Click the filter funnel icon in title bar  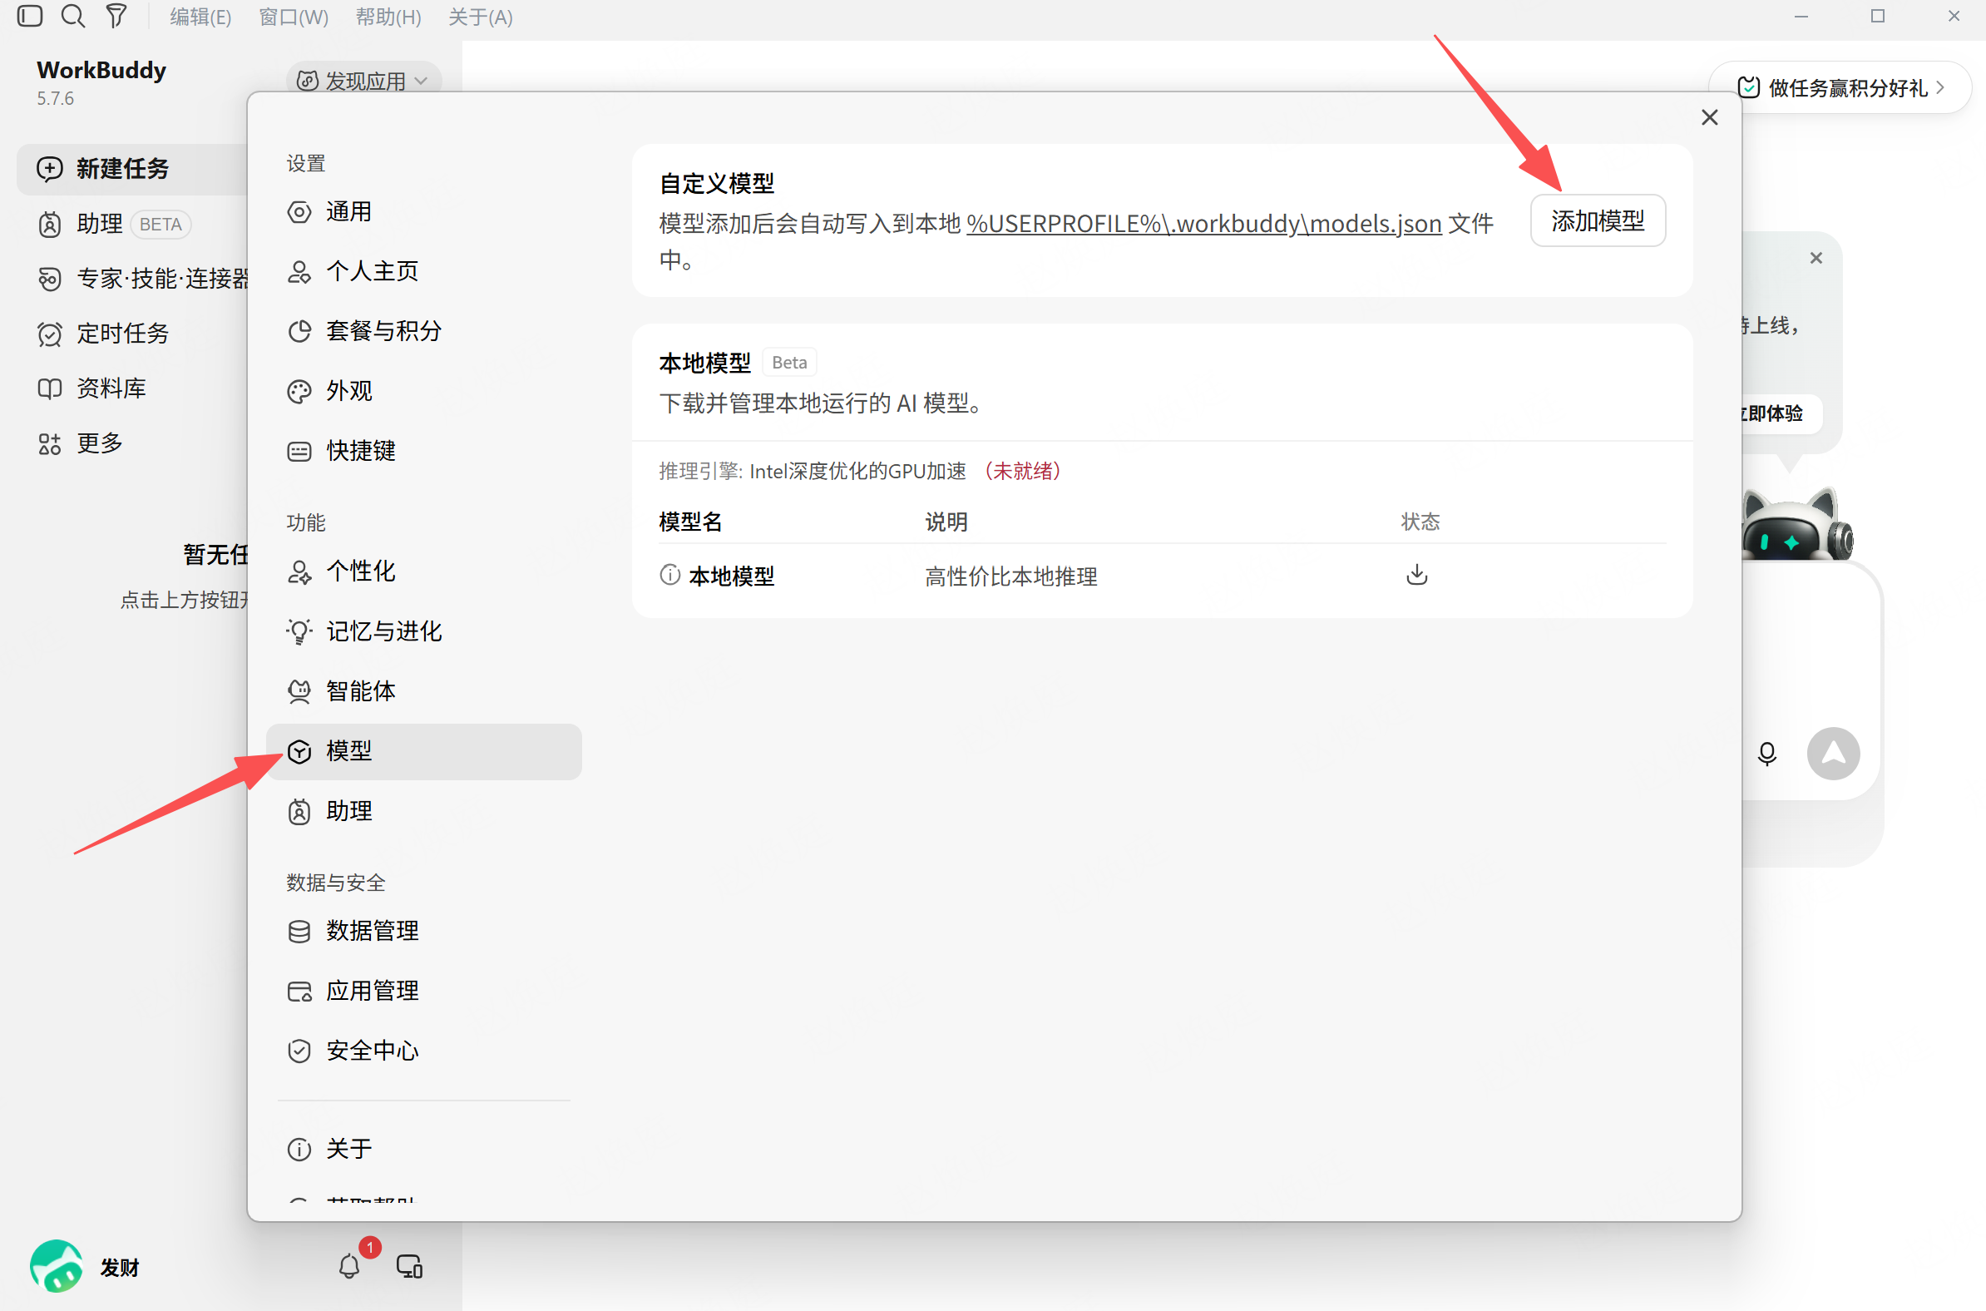[117, 16]
